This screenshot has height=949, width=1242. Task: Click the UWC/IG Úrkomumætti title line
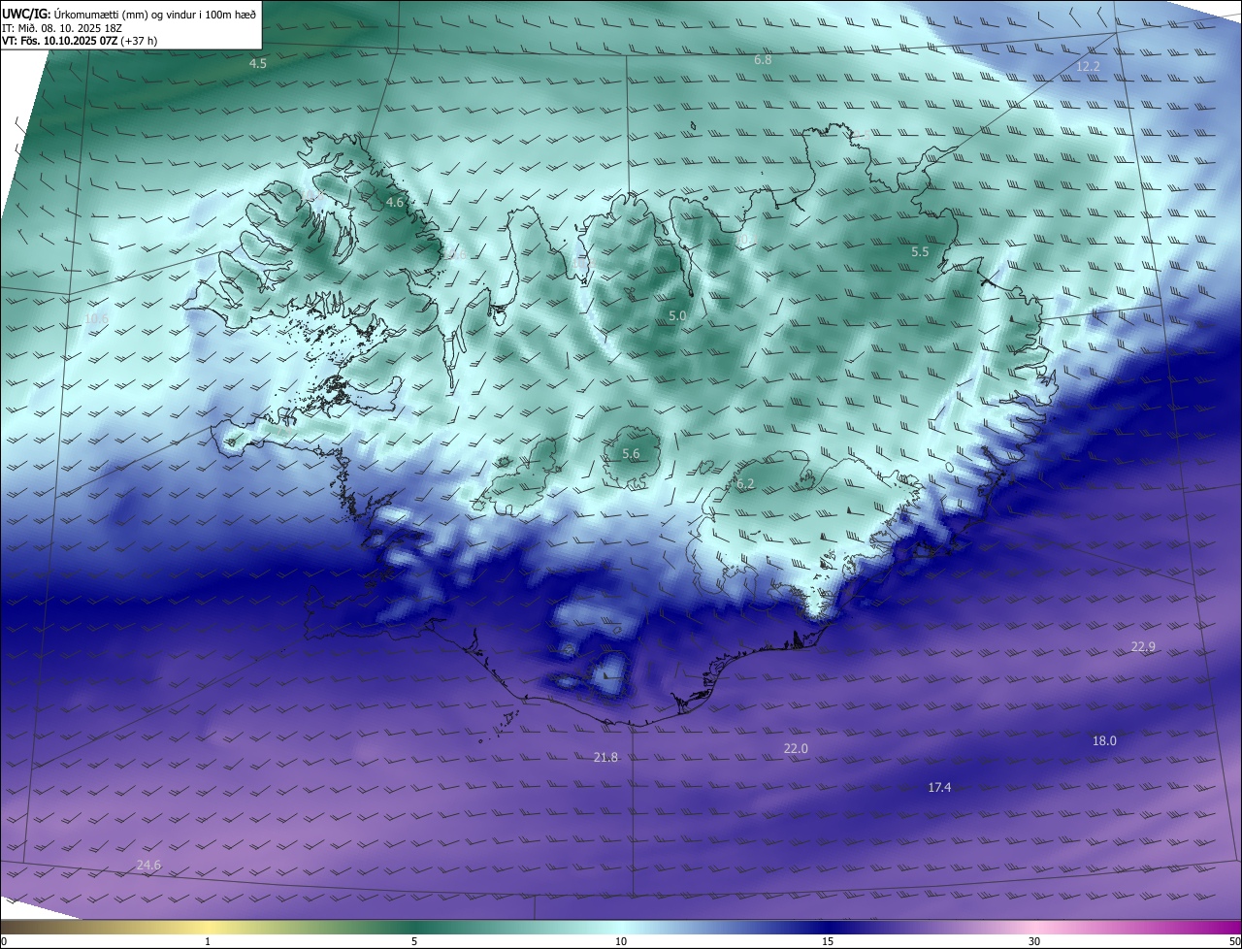coord(129,13)
